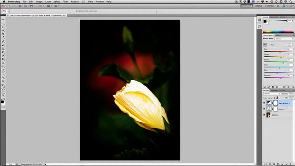Add a layer mask from Layers footer
The image size is (295, 166).
[x=274, y=164]
